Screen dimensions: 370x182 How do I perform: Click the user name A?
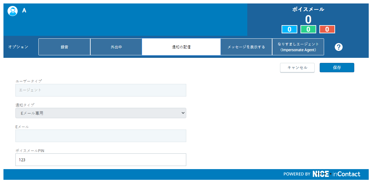point(24,11)
